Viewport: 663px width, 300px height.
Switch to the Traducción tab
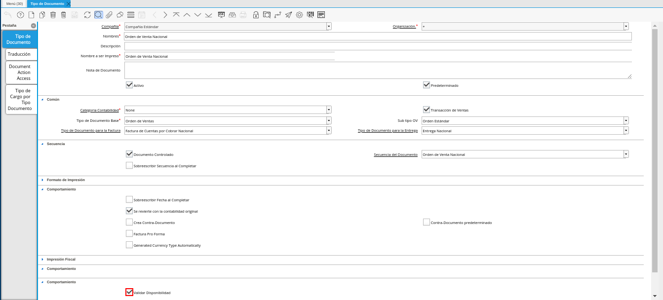click(x=21, y=54)
